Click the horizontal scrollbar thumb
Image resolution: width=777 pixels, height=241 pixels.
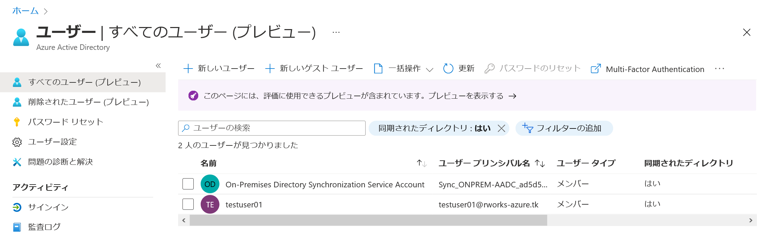click(368, 220)
